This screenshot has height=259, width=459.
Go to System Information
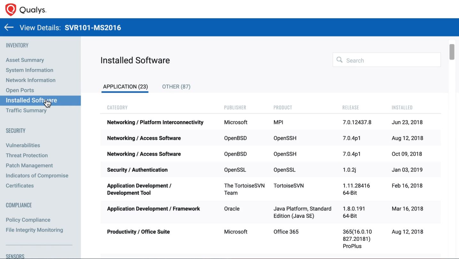29,70
